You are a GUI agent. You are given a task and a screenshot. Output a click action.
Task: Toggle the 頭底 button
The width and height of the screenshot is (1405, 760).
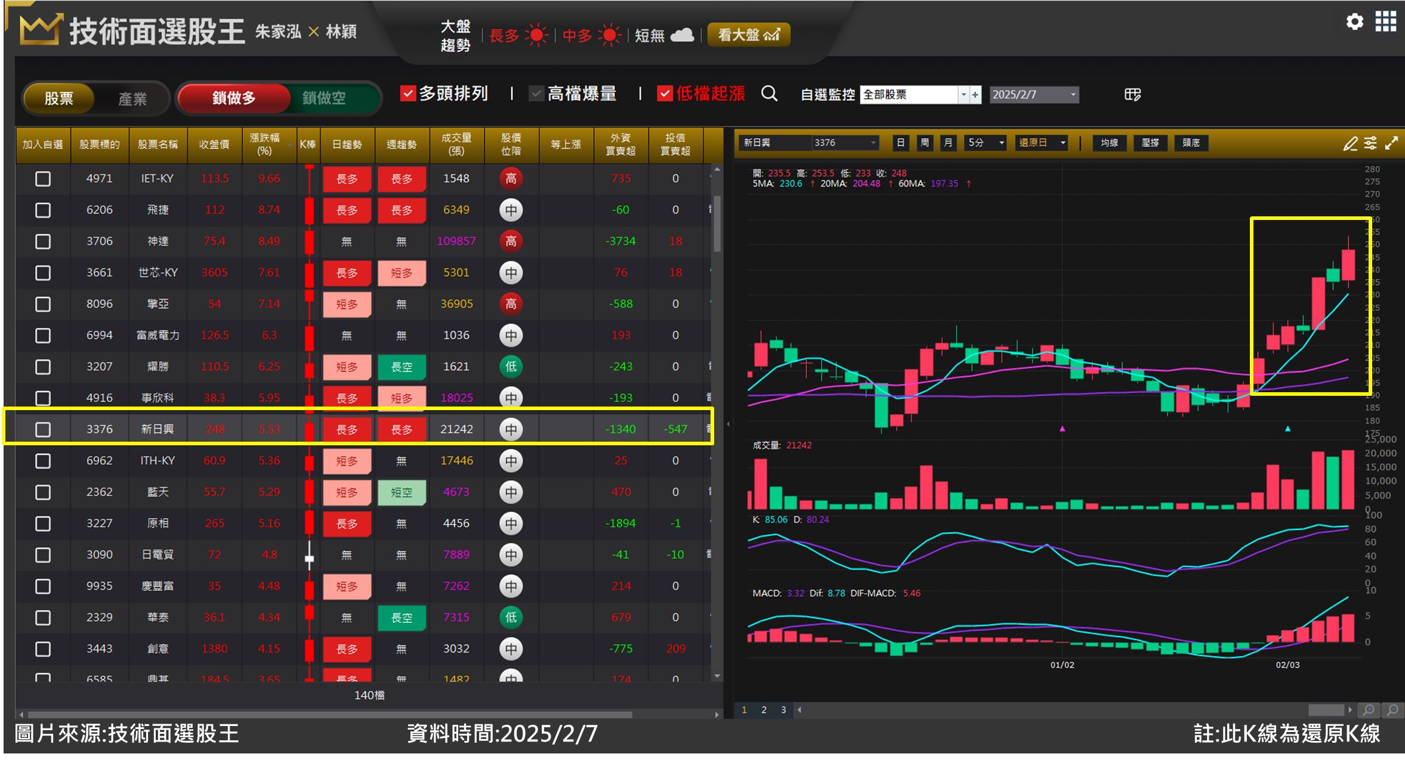[1191, 143]
